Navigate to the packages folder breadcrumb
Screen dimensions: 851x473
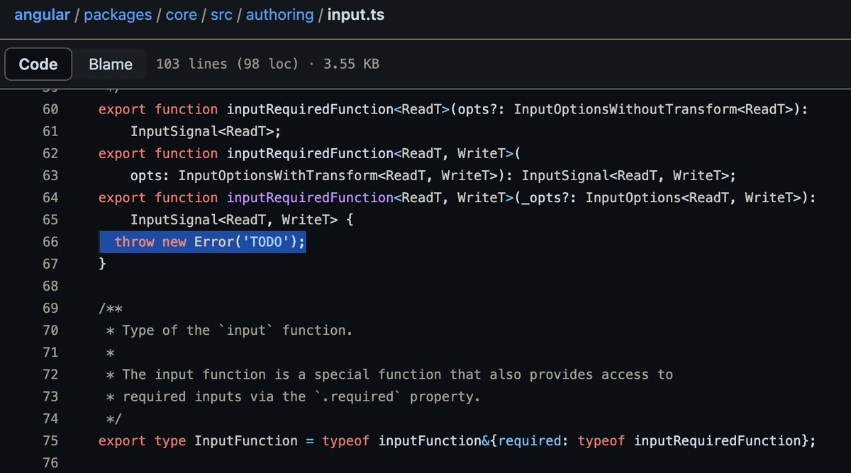point(118,14)
